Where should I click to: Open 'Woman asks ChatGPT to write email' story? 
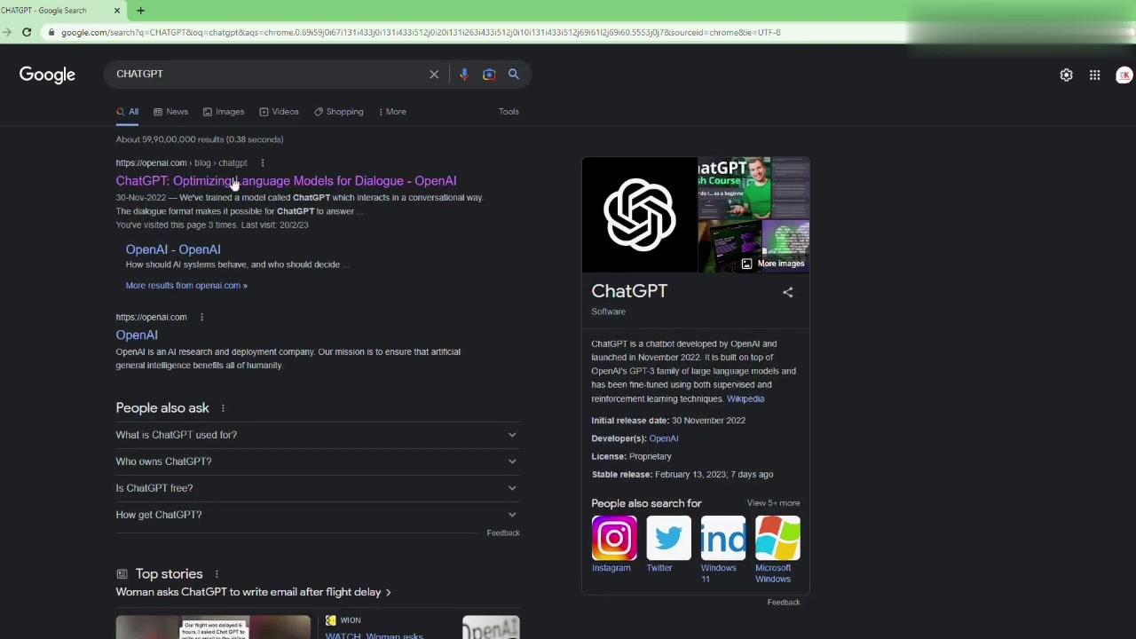[x=253, y=592]
